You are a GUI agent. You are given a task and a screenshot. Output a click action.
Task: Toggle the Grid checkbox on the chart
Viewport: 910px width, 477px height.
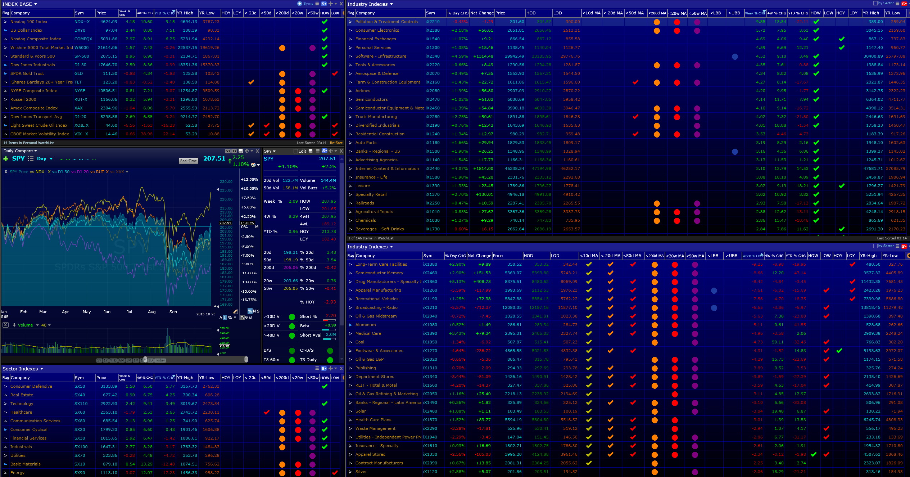point(243,318)
